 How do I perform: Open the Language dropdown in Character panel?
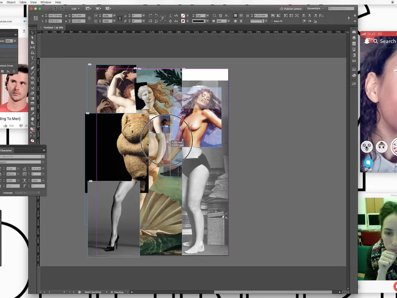pyautogui.click(x=27, y=193)
